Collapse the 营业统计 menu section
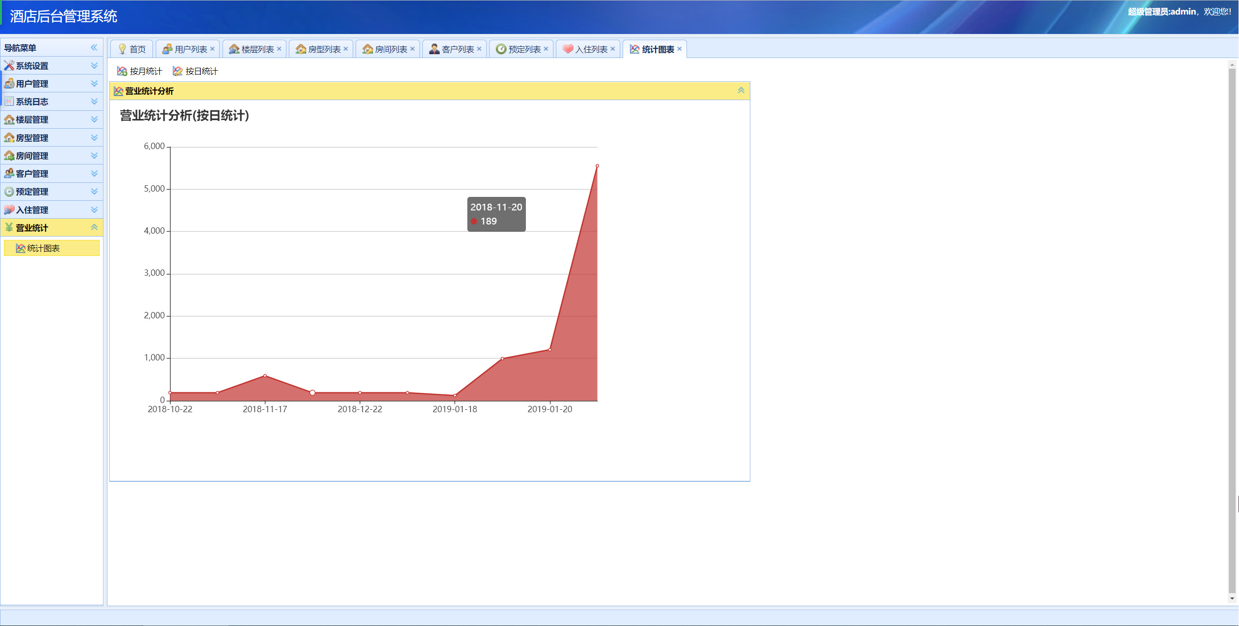1239x626 pixels. click(94, 227)
